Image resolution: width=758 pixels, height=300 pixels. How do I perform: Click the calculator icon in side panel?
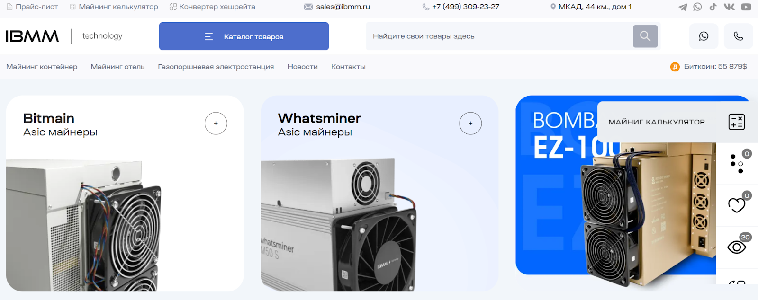737,122
